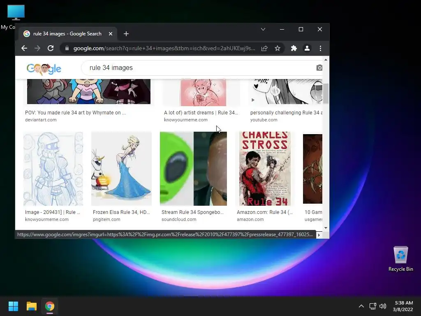Bookmark this tab with the star icon

click(x=278, y=49)
